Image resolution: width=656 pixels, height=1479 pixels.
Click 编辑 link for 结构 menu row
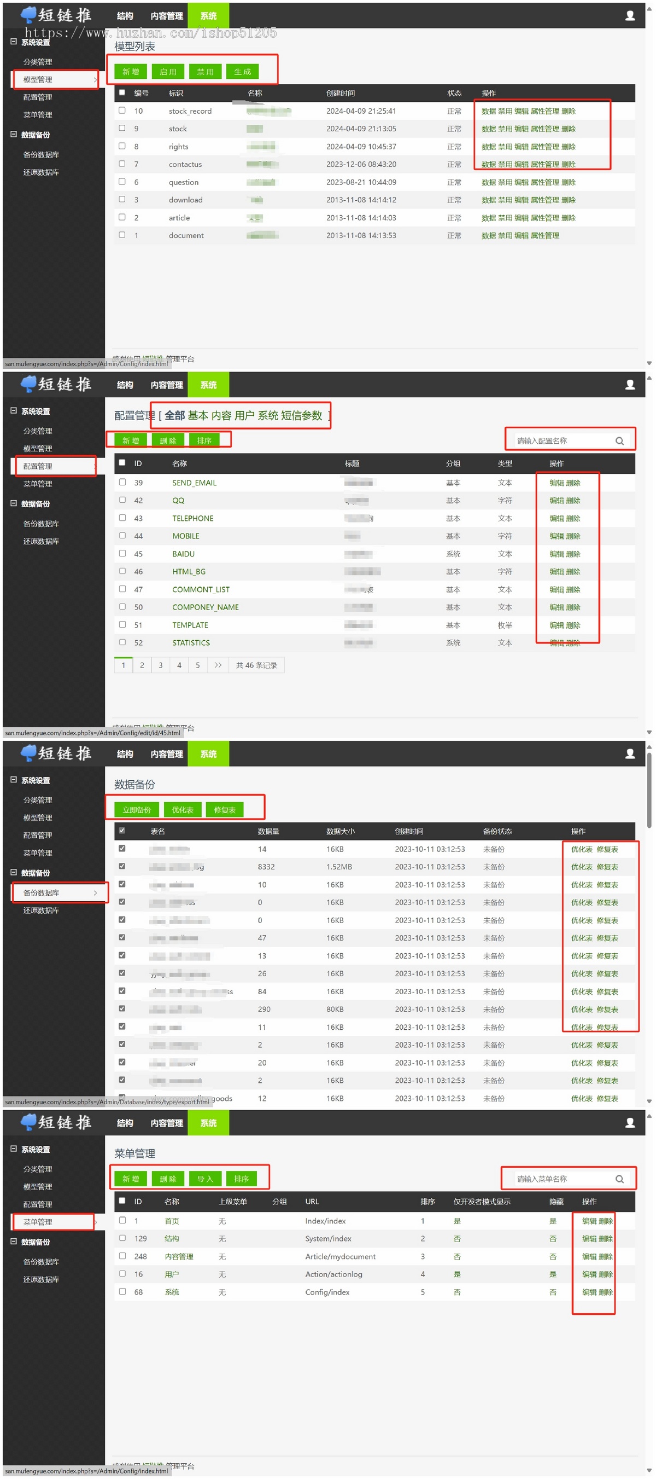589,1239
